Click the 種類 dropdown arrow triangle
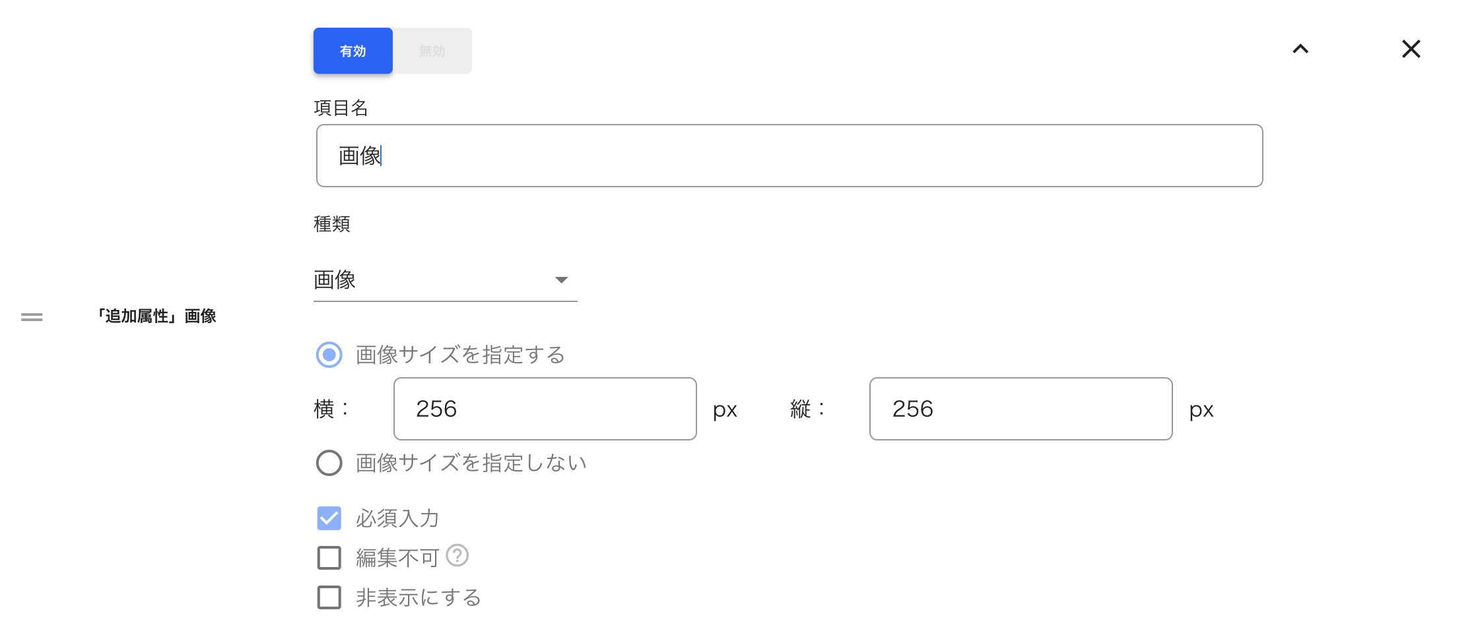 pos(562,280)
